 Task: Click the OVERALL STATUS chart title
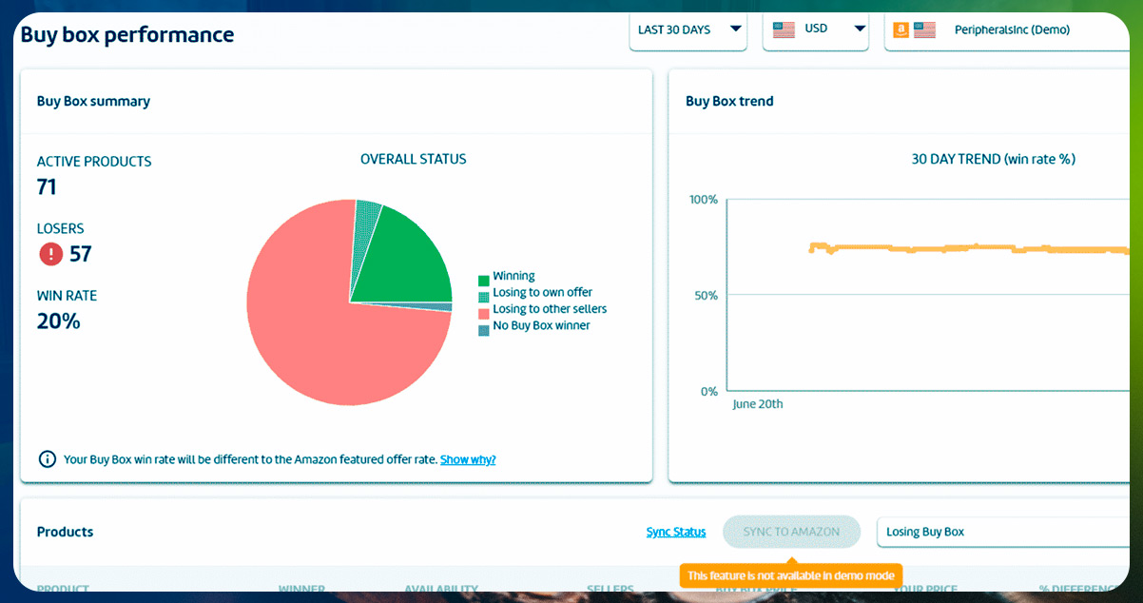414,159
